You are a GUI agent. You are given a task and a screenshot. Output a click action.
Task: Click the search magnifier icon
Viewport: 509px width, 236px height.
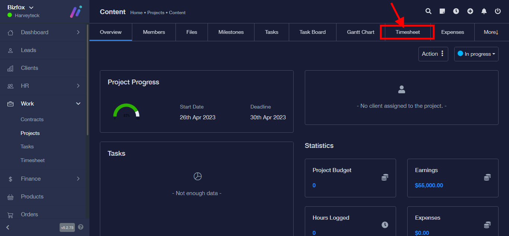tap(429, 12)
